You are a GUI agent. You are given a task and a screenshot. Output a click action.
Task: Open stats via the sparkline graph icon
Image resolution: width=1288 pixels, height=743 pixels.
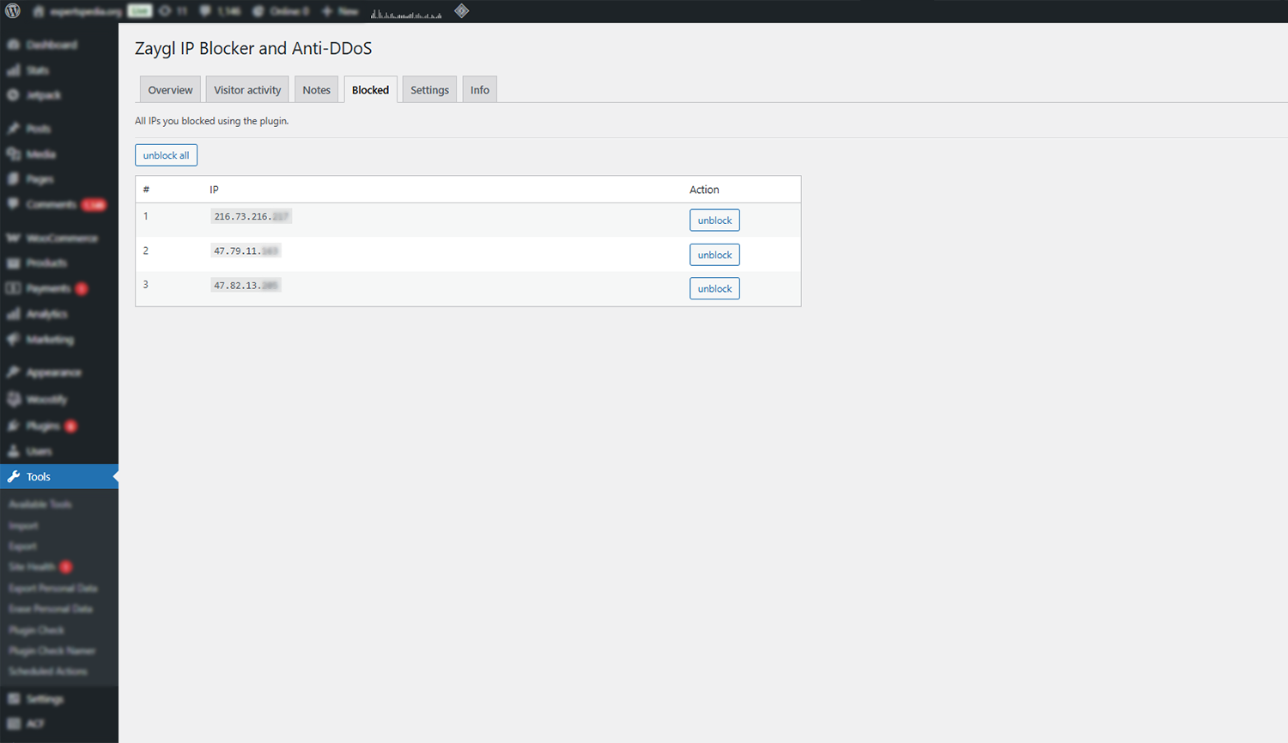[404, 11]
